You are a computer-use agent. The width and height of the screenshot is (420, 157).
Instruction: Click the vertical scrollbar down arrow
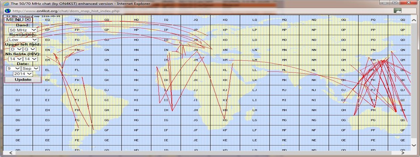[x=413, y=145]
